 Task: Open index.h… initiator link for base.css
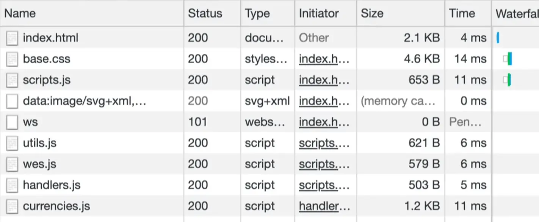[324, 59]
